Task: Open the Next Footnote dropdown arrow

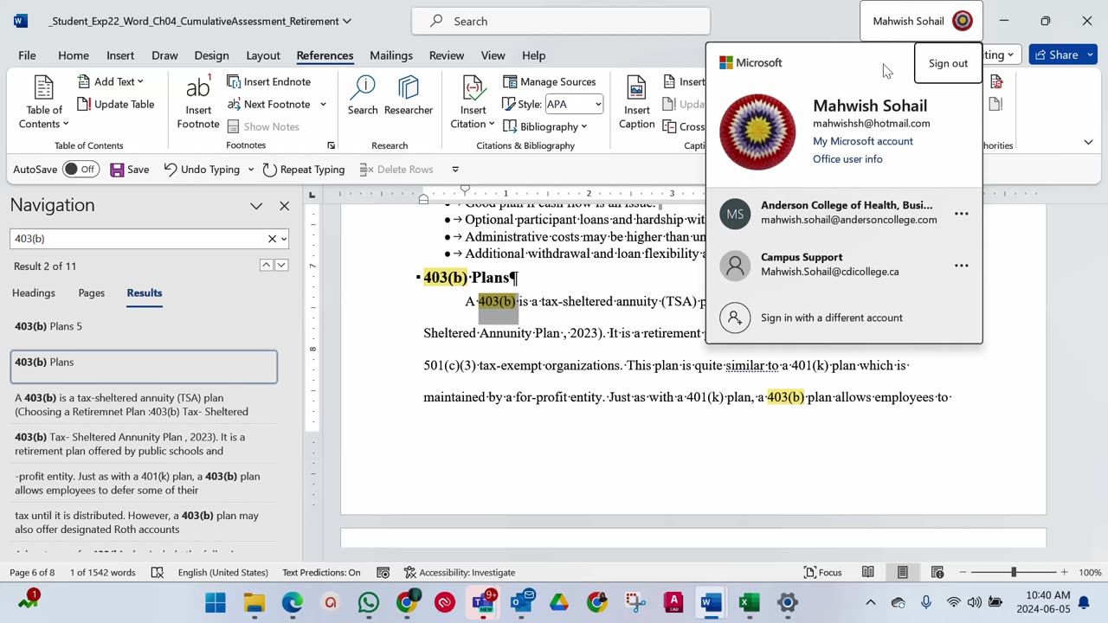Action: click(x=323, y=105)
